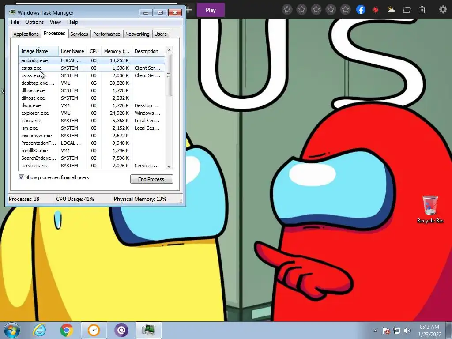Select the PresentationF… process row

[92, 143]
